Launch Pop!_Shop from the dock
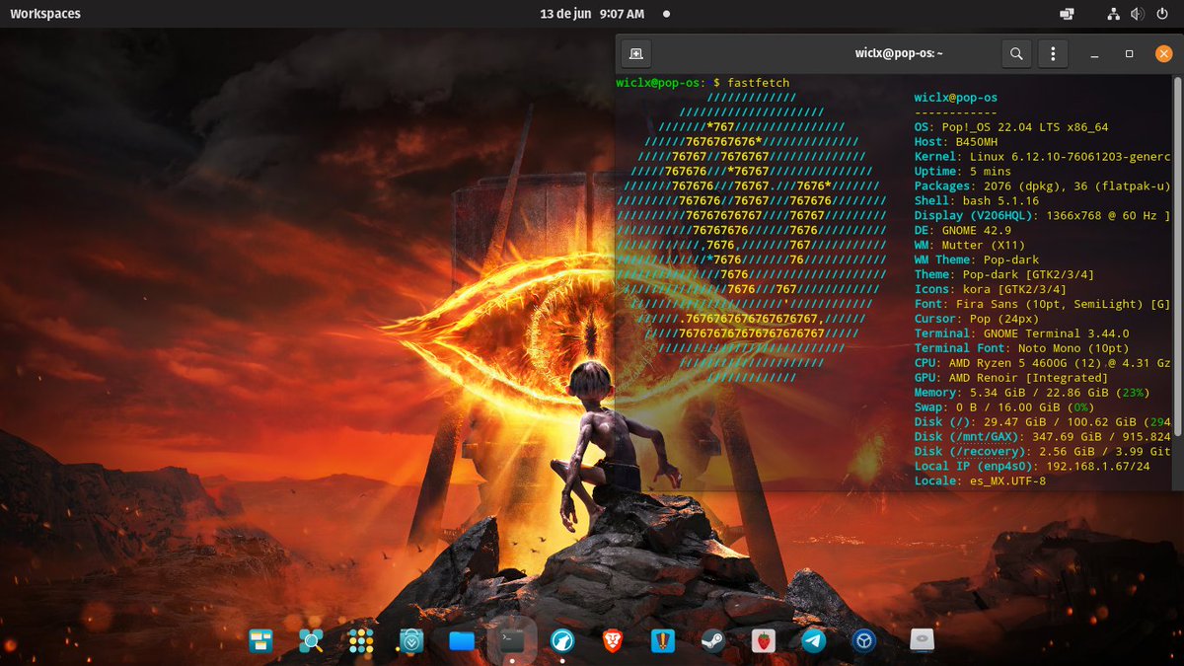 point(411,641)
